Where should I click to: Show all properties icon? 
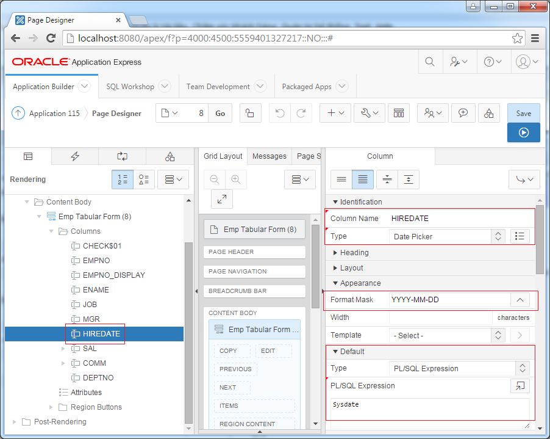[363, 180]
